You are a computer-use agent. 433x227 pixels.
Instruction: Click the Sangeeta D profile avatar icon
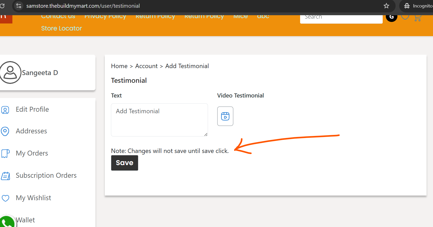[10, 72]
